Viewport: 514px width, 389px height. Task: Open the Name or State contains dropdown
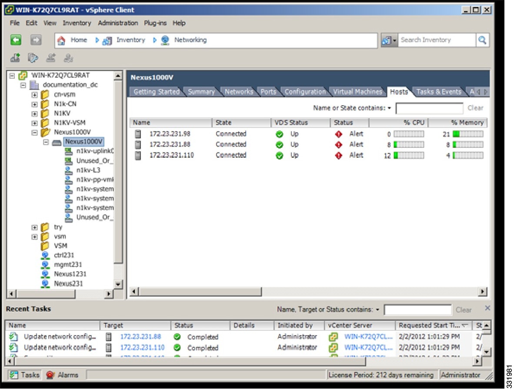390,108
